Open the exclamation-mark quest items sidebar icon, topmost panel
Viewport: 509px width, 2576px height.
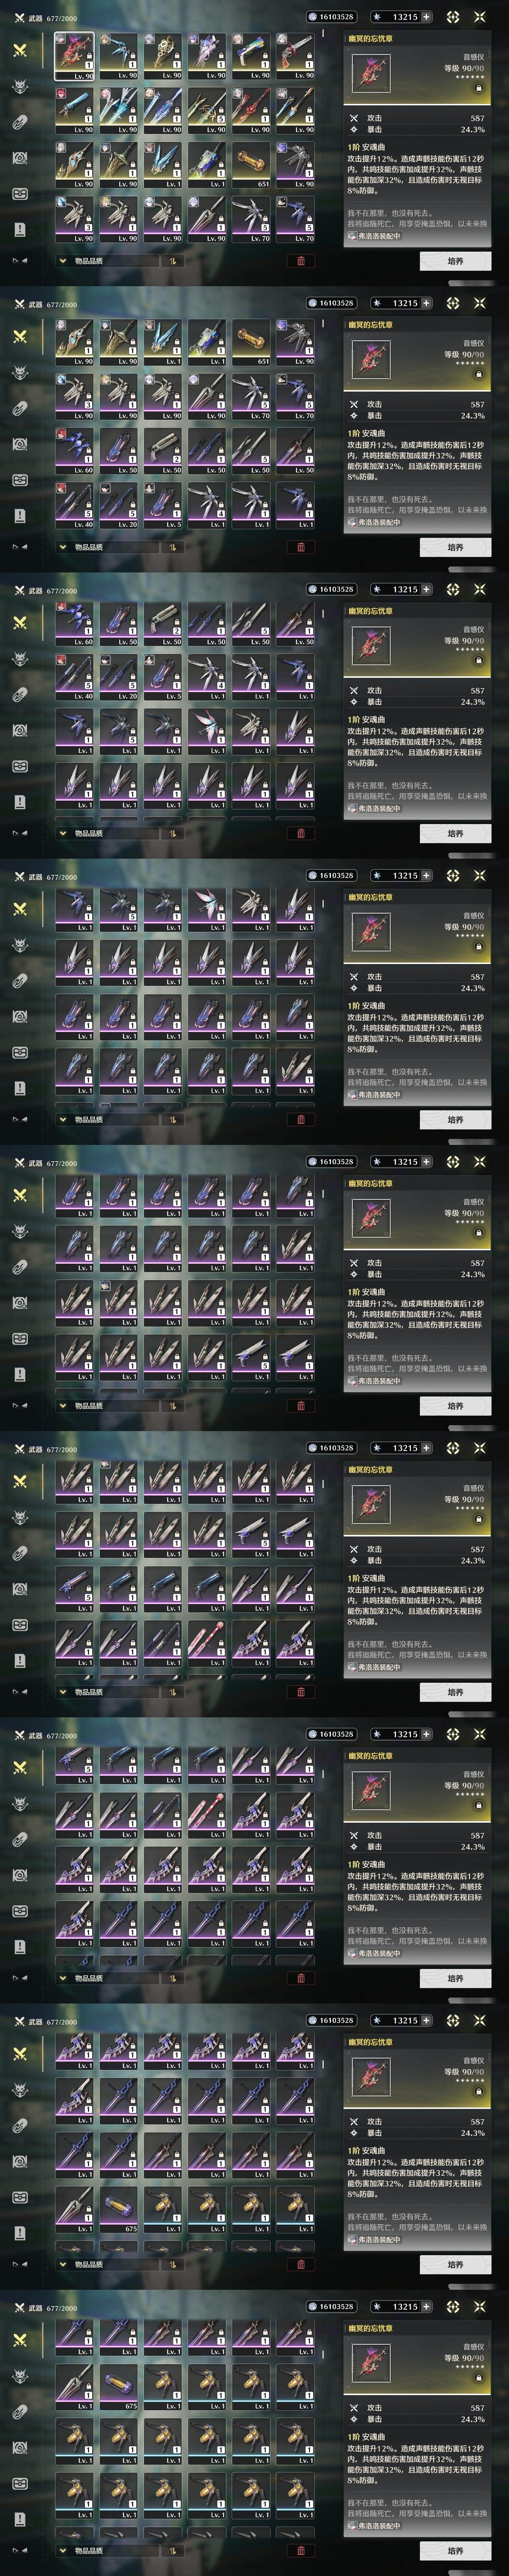(x=19, y=229)
